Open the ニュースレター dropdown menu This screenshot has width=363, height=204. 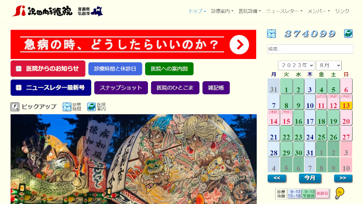(x=284, y=11)
